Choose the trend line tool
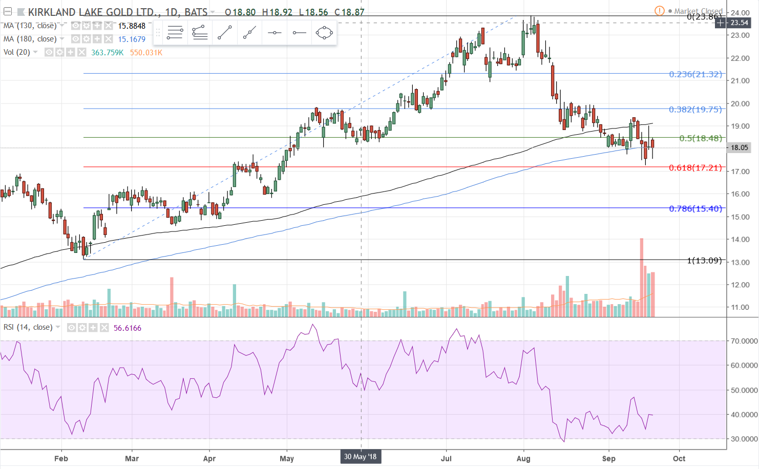Viewport: 759px width, 469px height. (x=224, y=33)
